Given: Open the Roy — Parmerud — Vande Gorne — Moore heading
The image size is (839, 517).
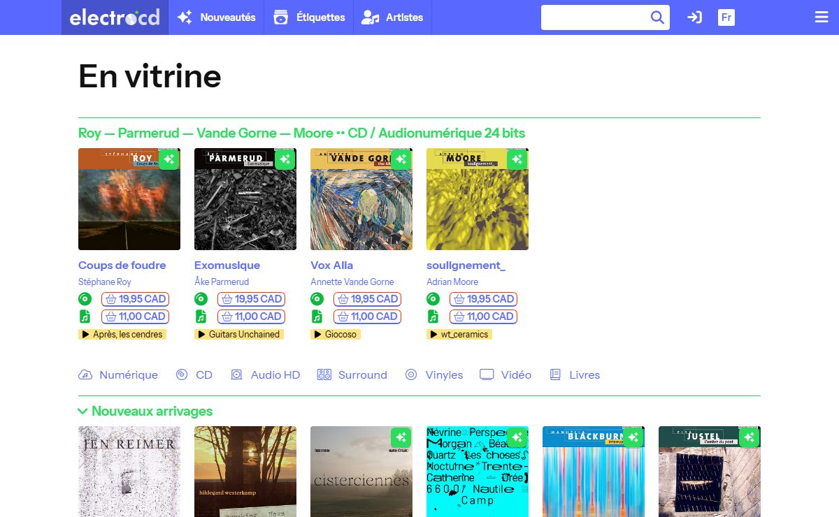Looking at the screenshot, I should coord(302,133).
